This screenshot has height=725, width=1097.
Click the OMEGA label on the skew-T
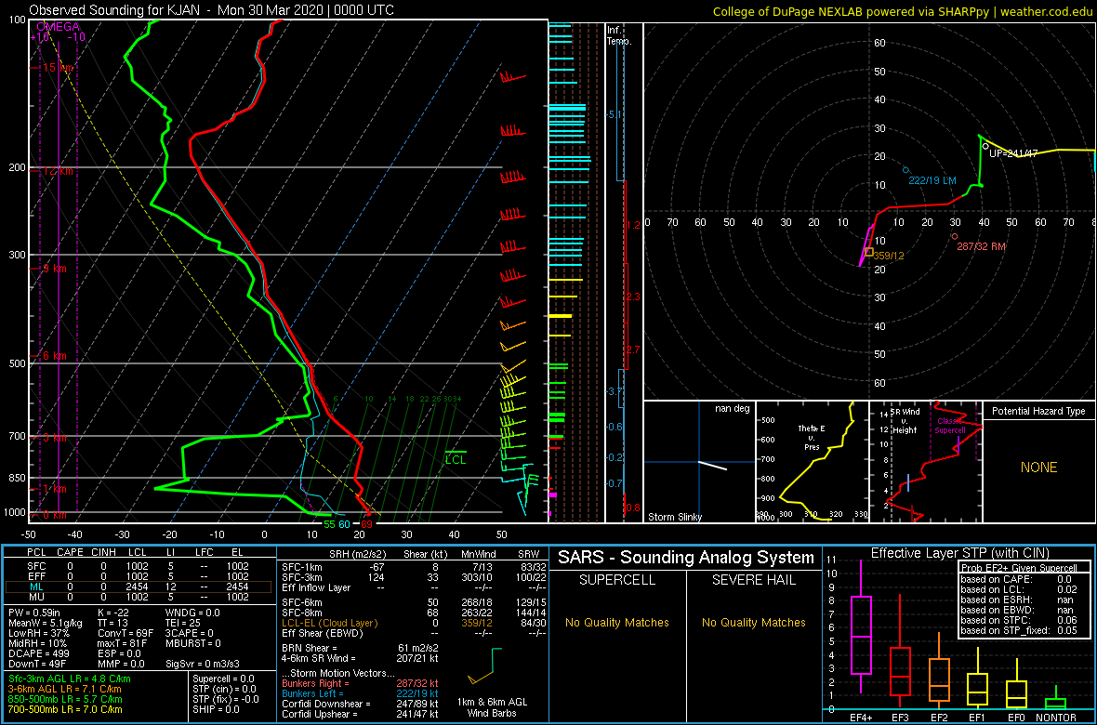[x=58, y=27]
